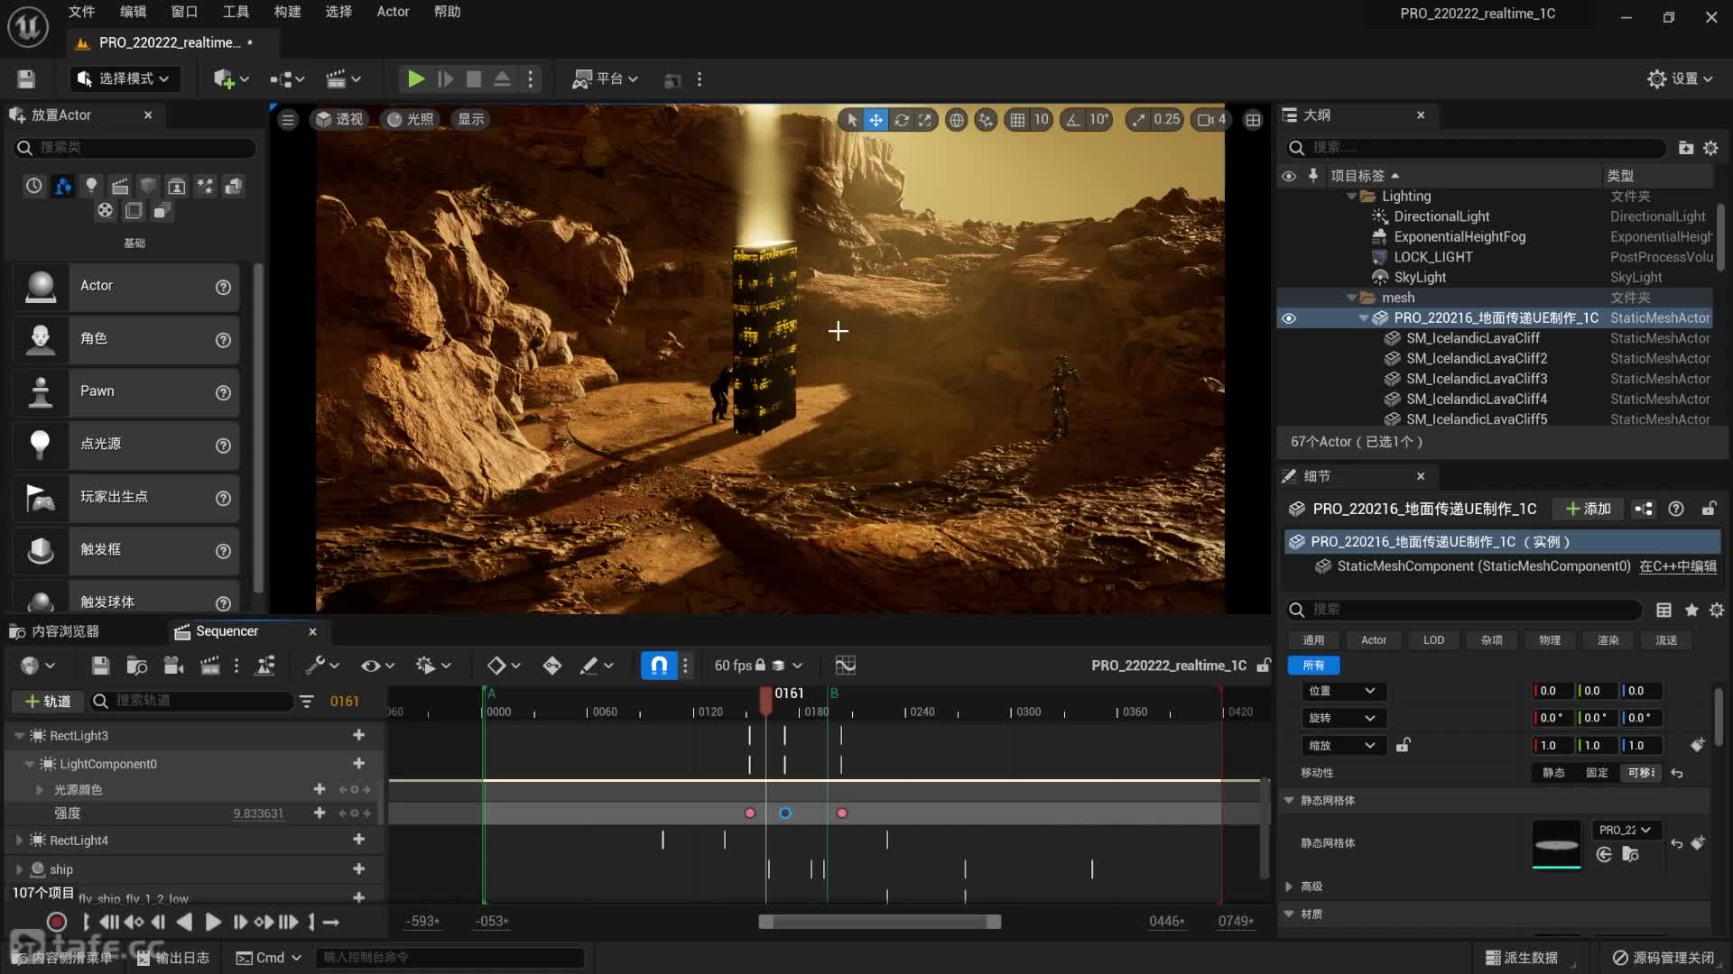Screen dimensions: 1733x974
Task: Click the Sequencer save icon
Action: [x=100, y=666]
